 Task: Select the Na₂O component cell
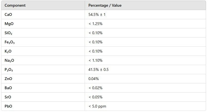coord(9,61)
